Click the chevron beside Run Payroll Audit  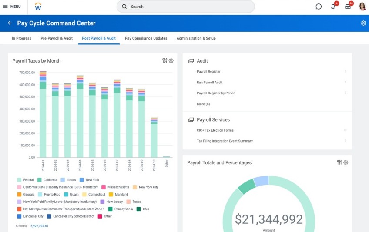345,82
